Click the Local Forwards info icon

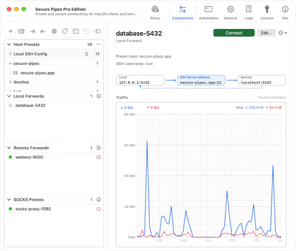click(x=98, y=96)
